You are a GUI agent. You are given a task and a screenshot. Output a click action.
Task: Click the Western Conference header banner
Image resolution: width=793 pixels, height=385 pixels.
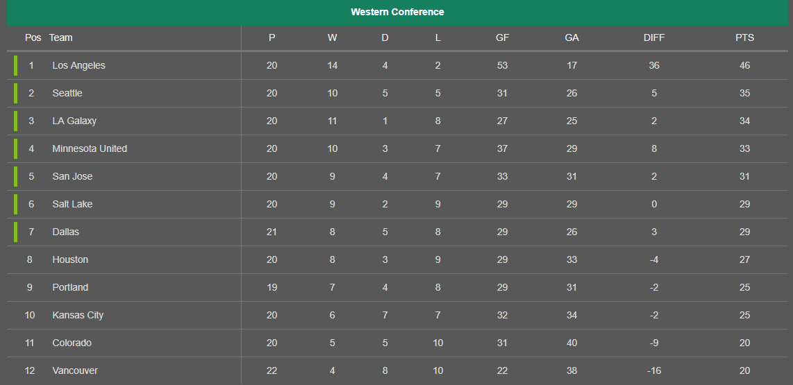[x=397, y=12]
